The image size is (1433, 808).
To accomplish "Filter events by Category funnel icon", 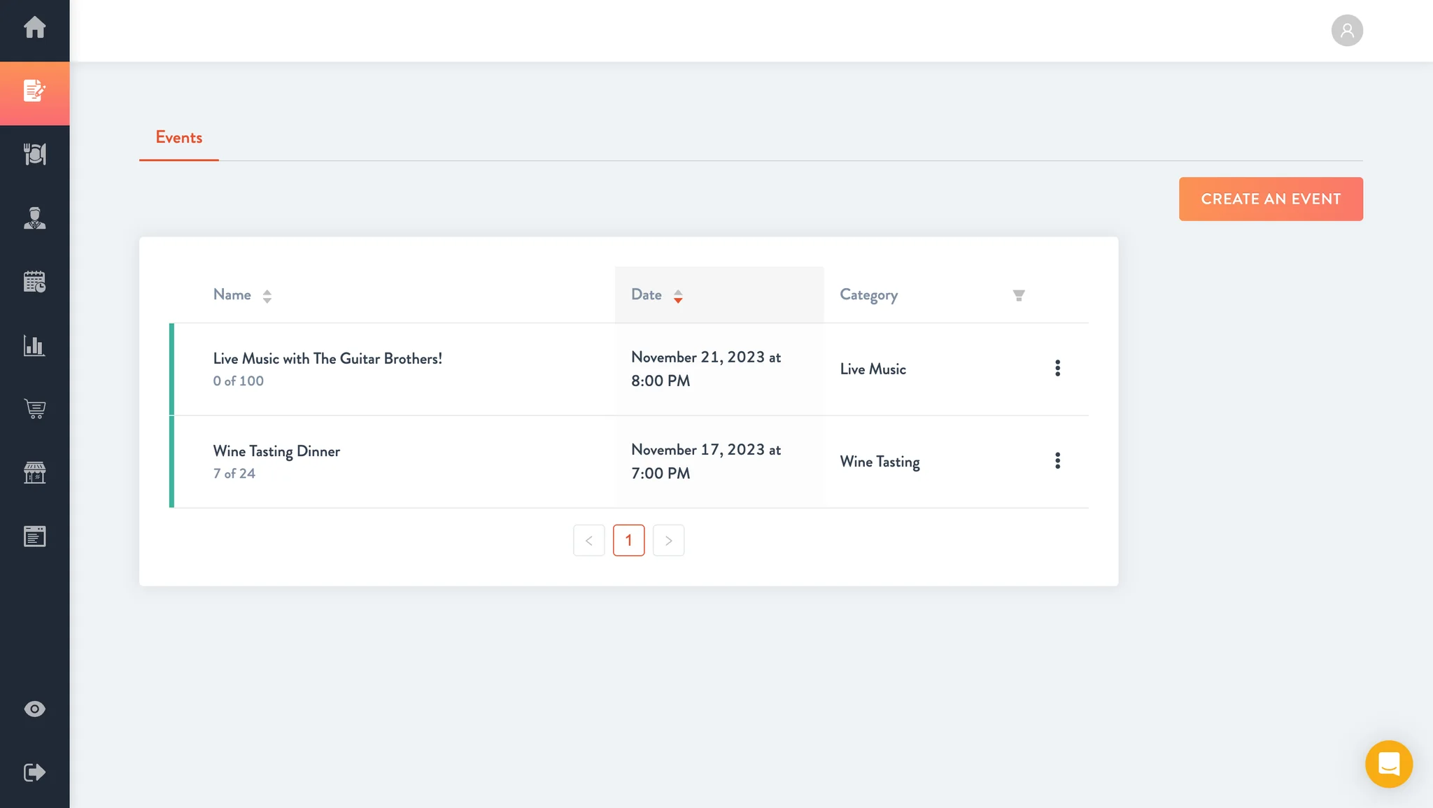I will [x=1019, y=295].
